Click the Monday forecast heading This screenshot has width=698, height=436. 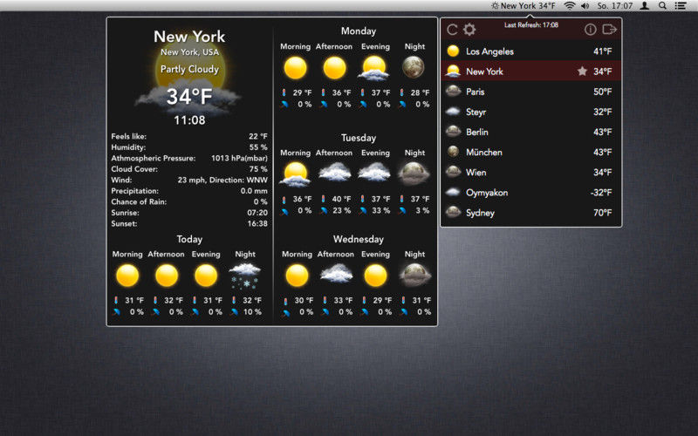(359, 31)
